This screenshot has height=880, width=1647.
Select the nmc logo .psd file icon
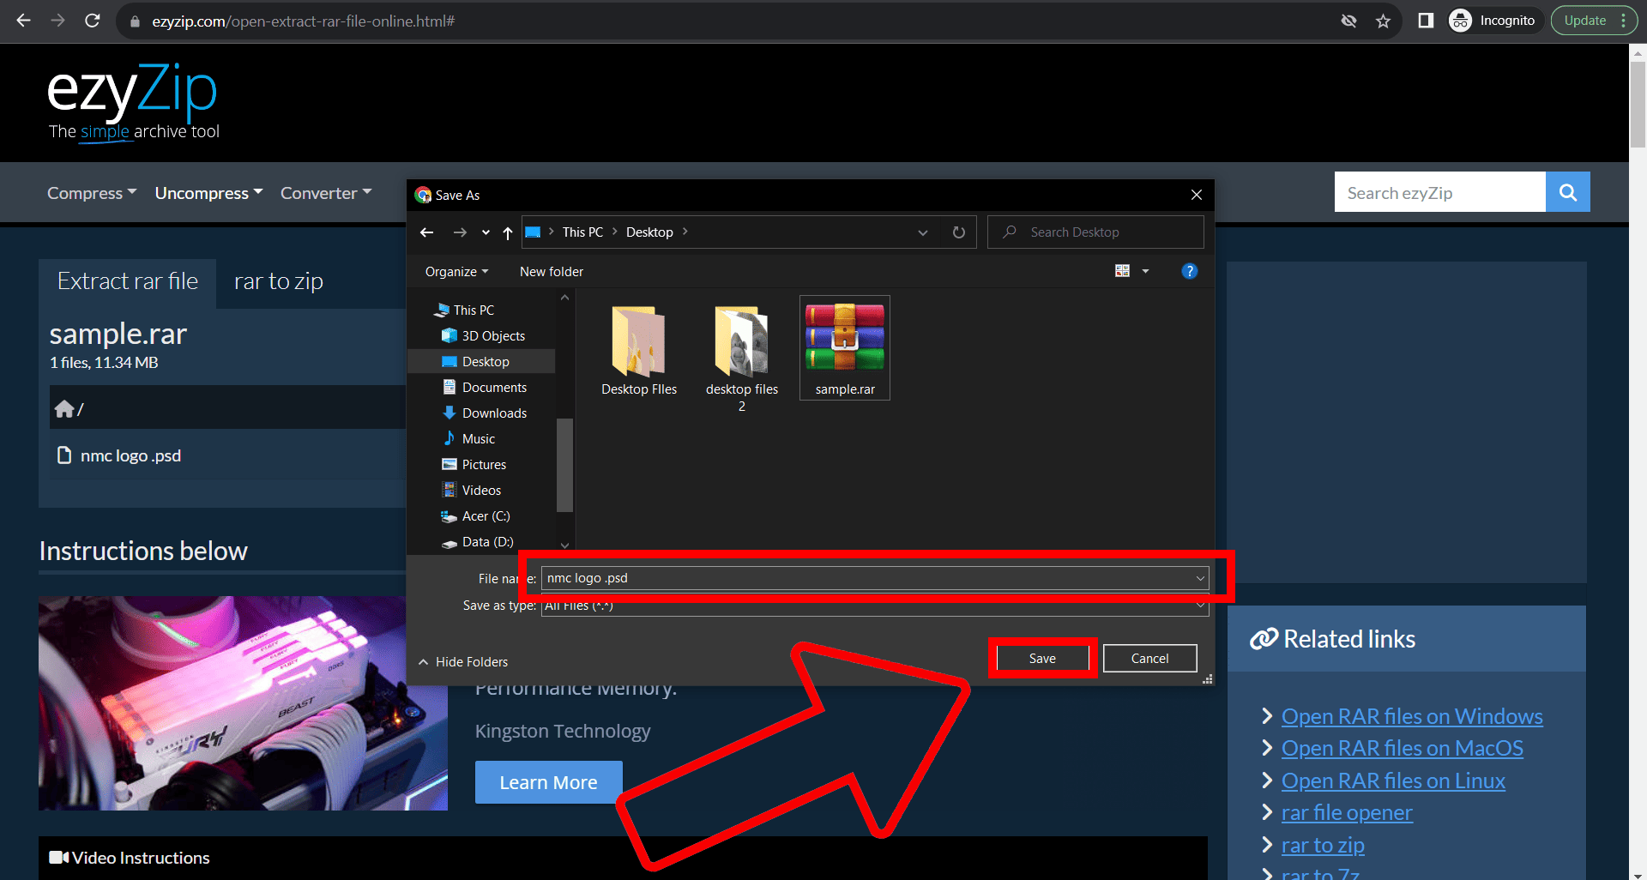(64, 455)
